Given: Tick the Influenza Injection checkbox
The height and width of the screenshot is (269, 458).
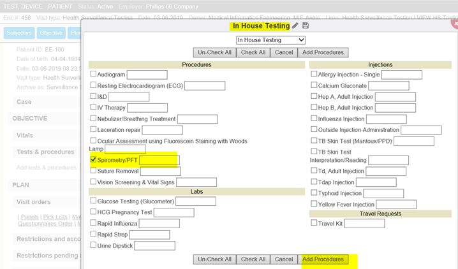Looking at the screenshot, I should click(314, 118).
